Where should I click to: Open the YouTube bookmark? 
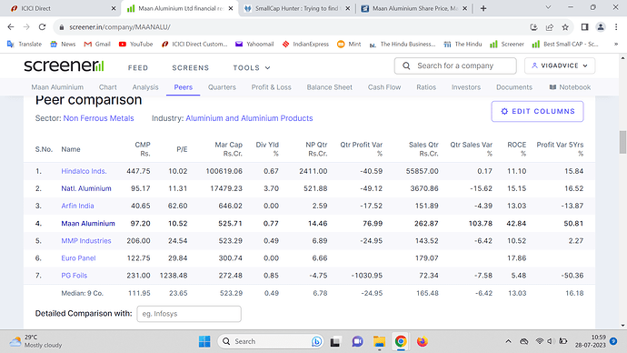[136, 44]
